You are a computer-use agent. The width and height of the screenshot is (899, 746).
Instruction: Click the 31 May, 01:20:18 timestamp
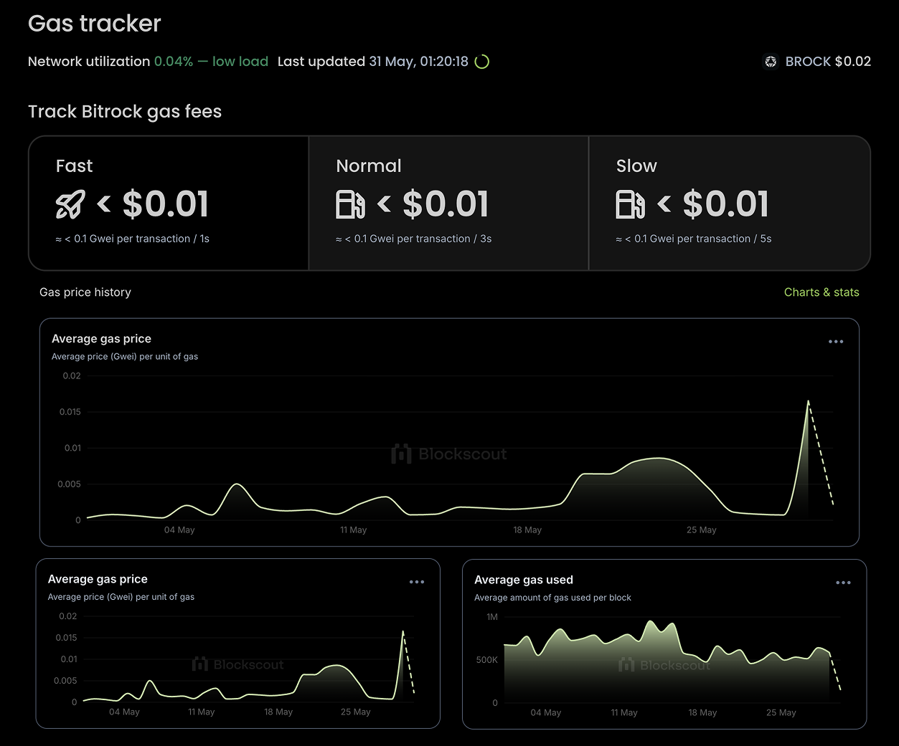pos(418,62)
